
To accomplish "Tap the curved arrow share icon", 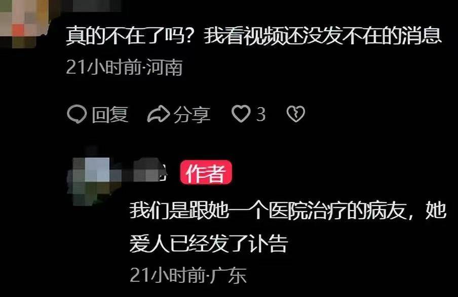I will (x=158, y=114).
